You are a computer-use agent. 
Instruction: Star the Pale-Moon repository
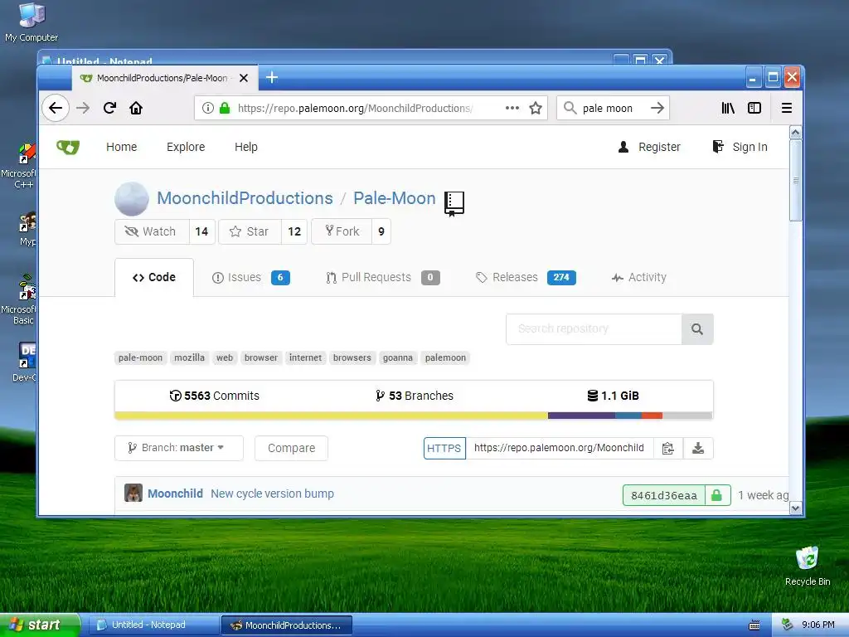tap(250, 232)
